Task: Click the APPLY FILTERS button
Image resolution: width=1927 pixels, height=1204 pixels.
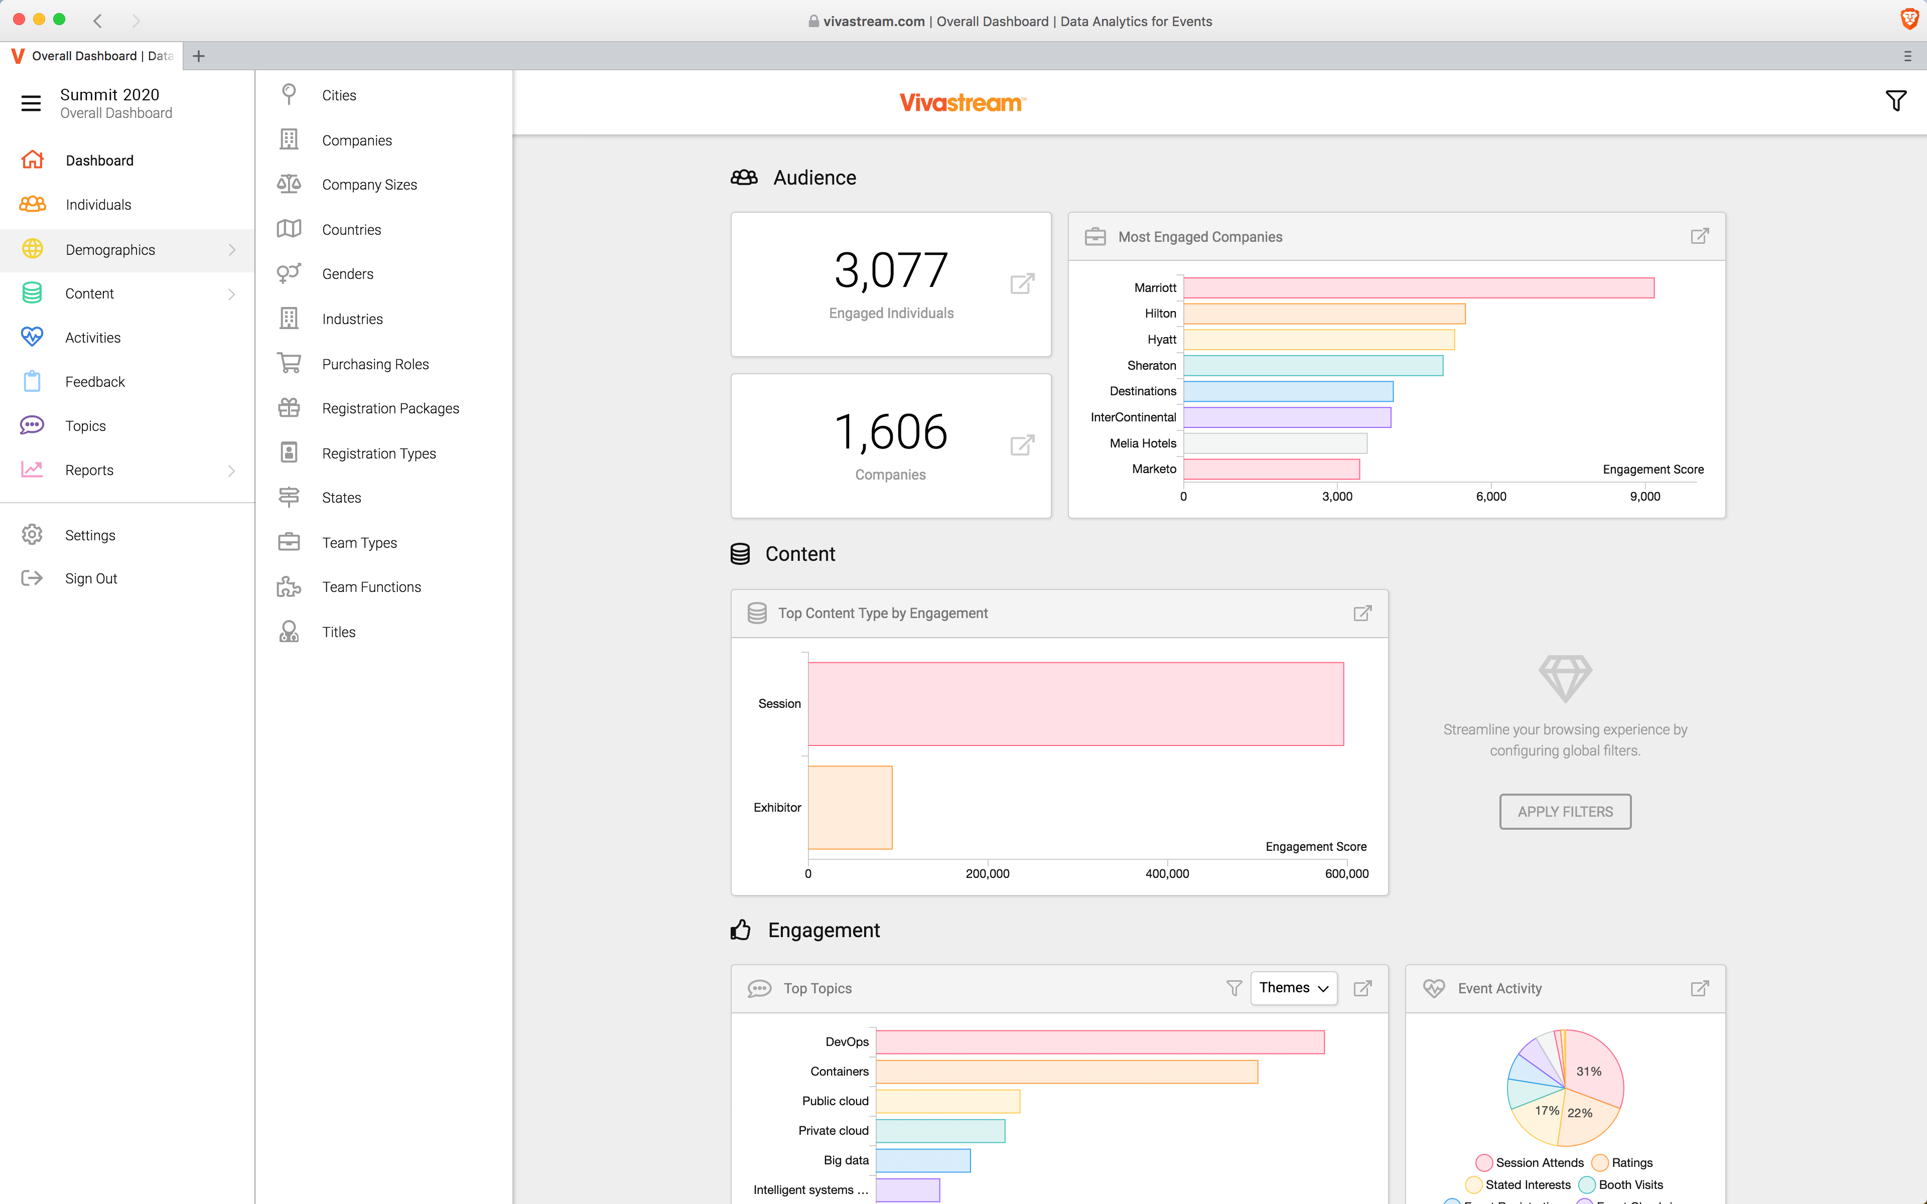Action: [x=1565, y=811]
